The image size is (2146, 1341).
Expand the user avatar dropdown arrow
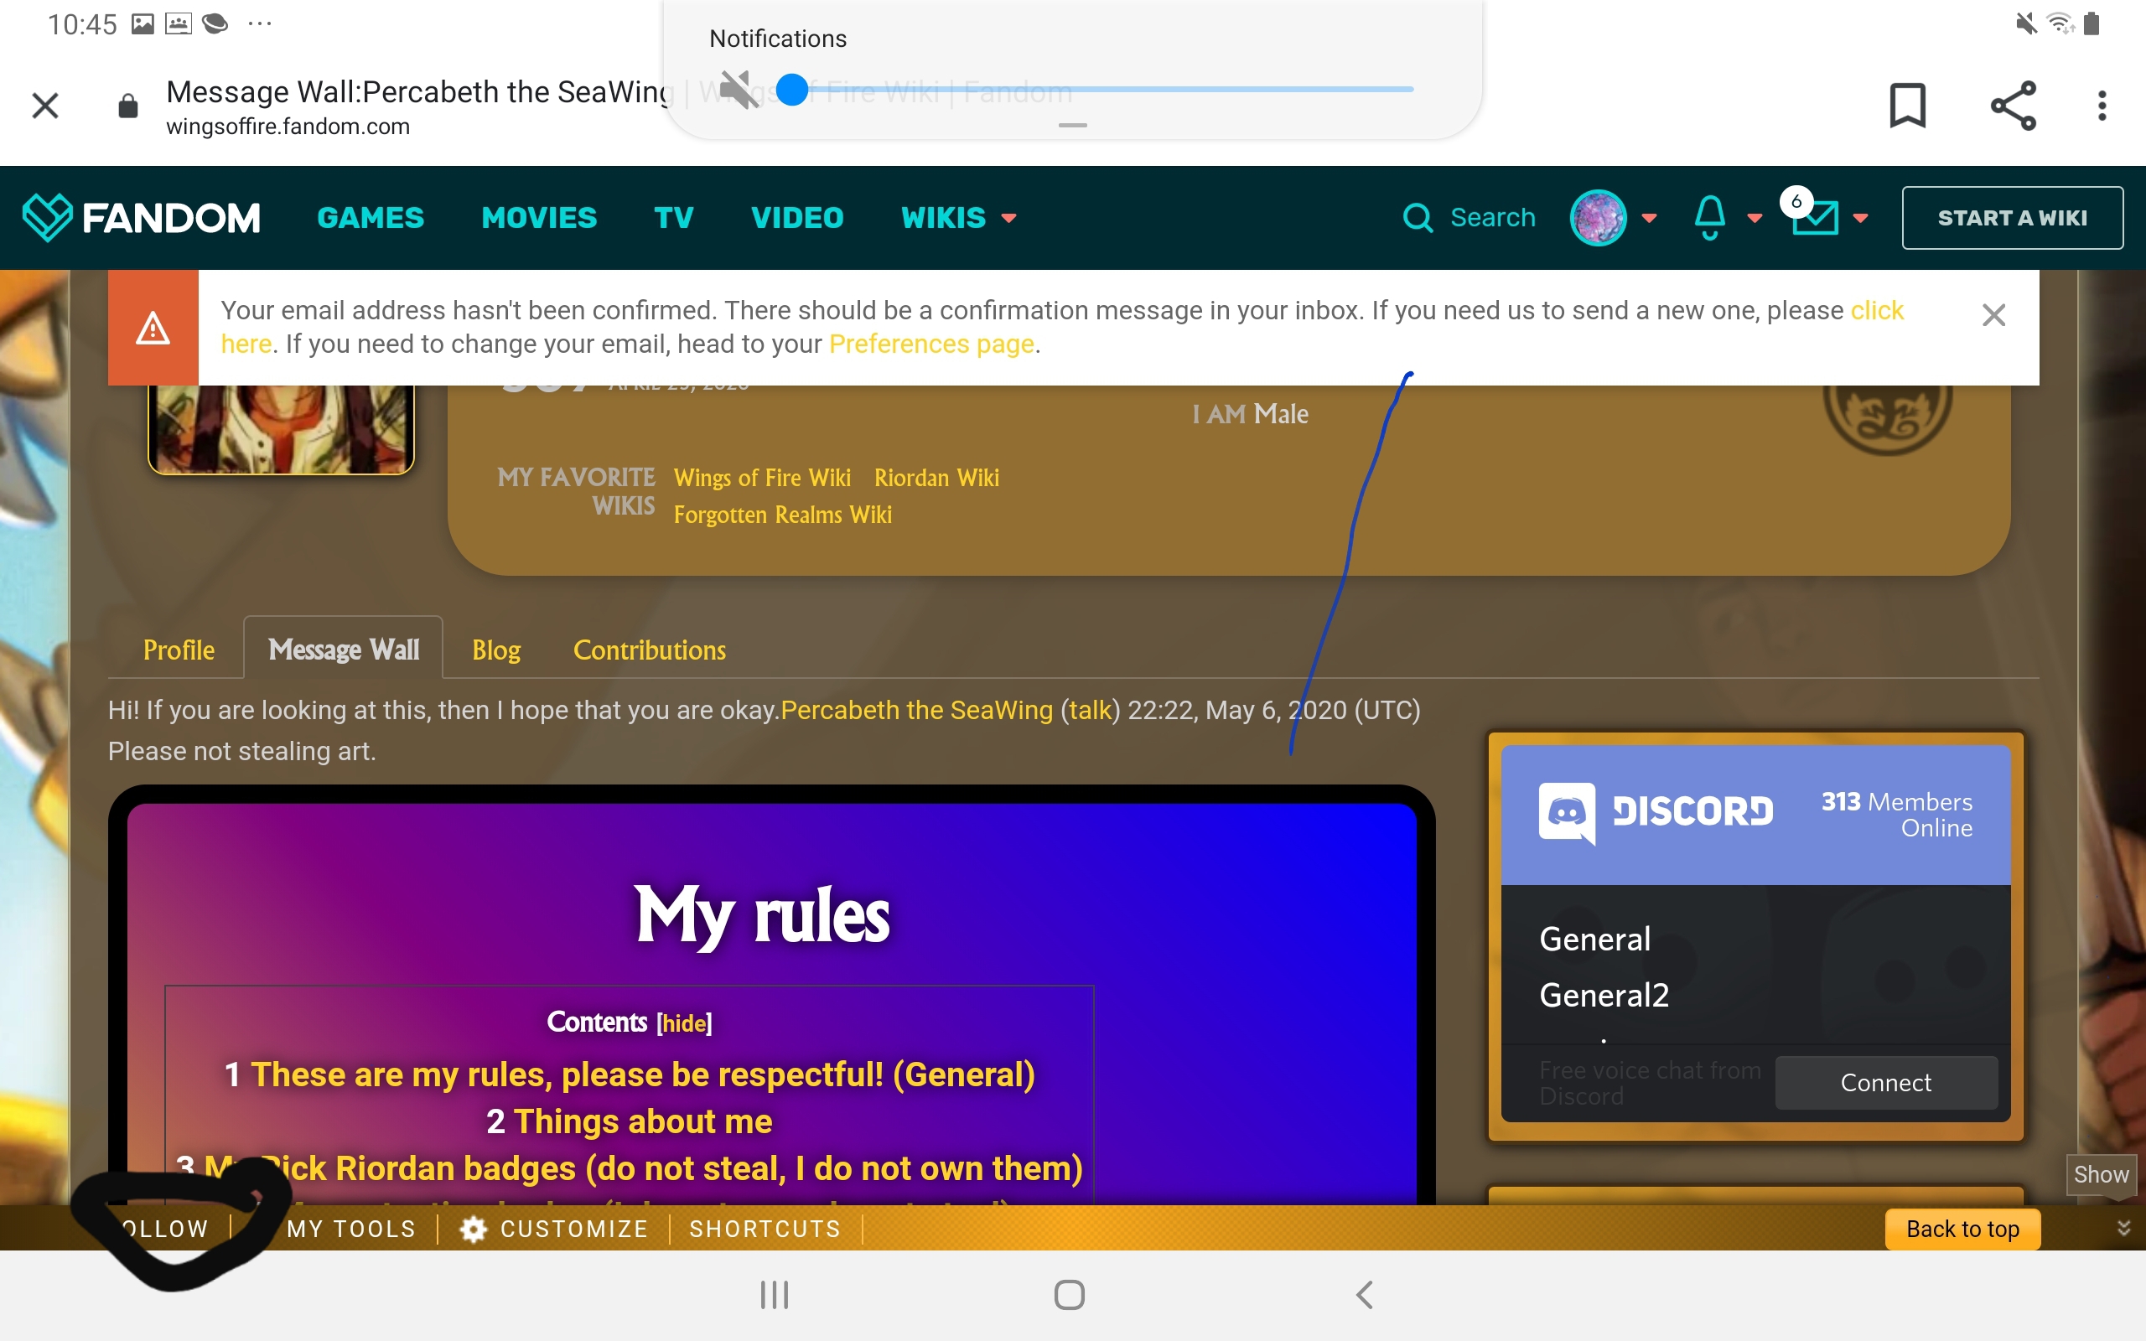point(1650,217)
